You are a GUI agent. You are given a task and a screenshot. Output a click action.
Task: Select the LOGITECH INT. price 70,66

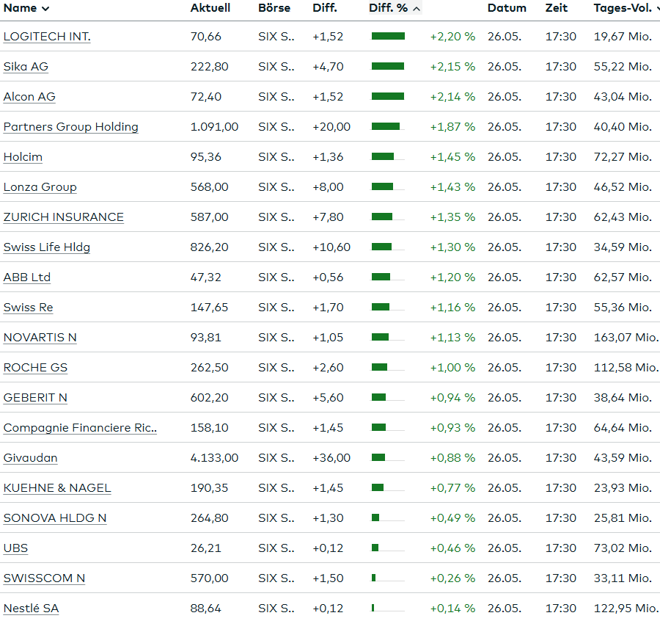(x=206, y=37)
